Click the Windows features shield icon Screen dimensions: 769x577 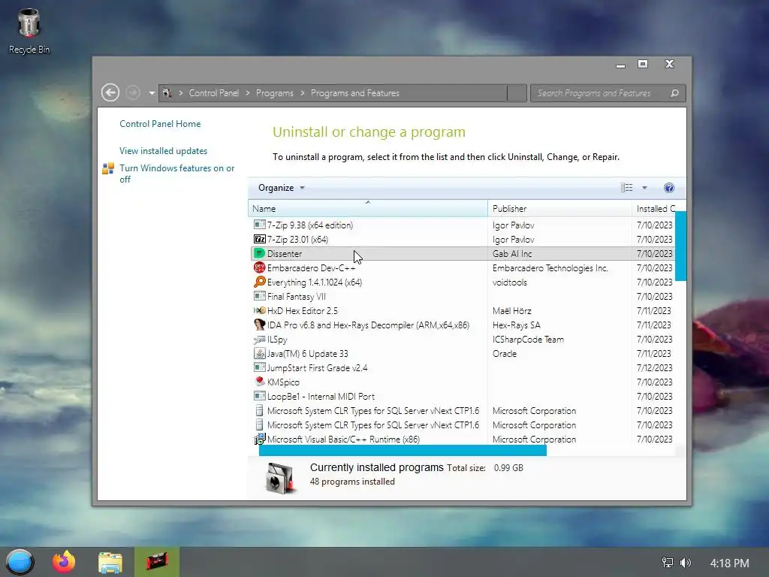pyautogui.click(x=108, y=169)
